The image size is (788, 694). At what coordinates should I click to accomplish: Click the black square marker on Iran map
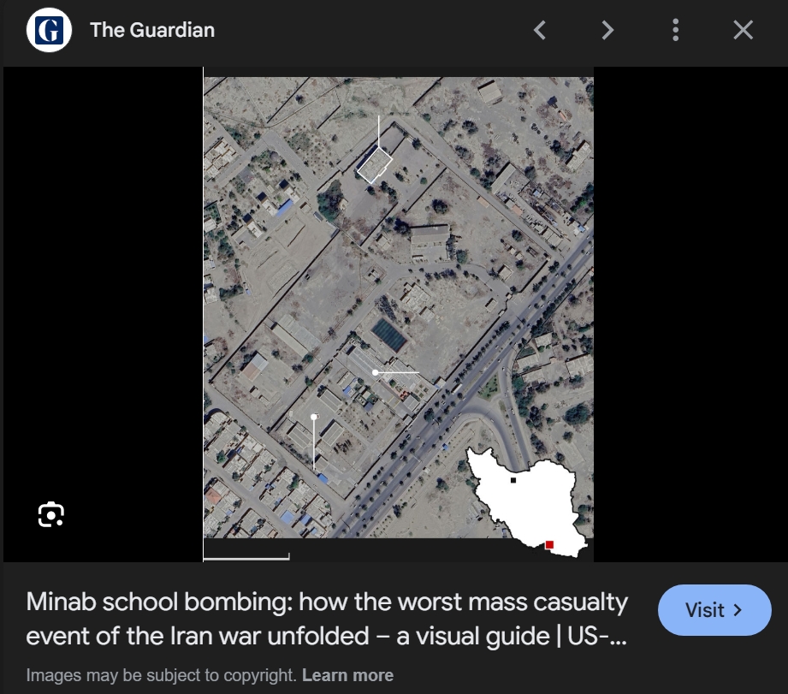[x=513, y=480]
